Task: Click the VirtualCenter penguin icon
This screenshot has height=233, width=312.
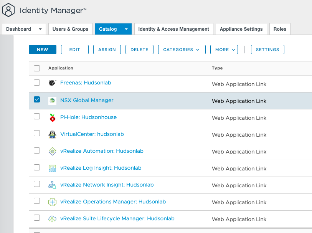Action: tap(52, 134)
